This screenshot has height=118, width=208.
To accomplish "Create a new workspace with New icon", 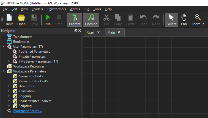I will [x=9, y=20].
